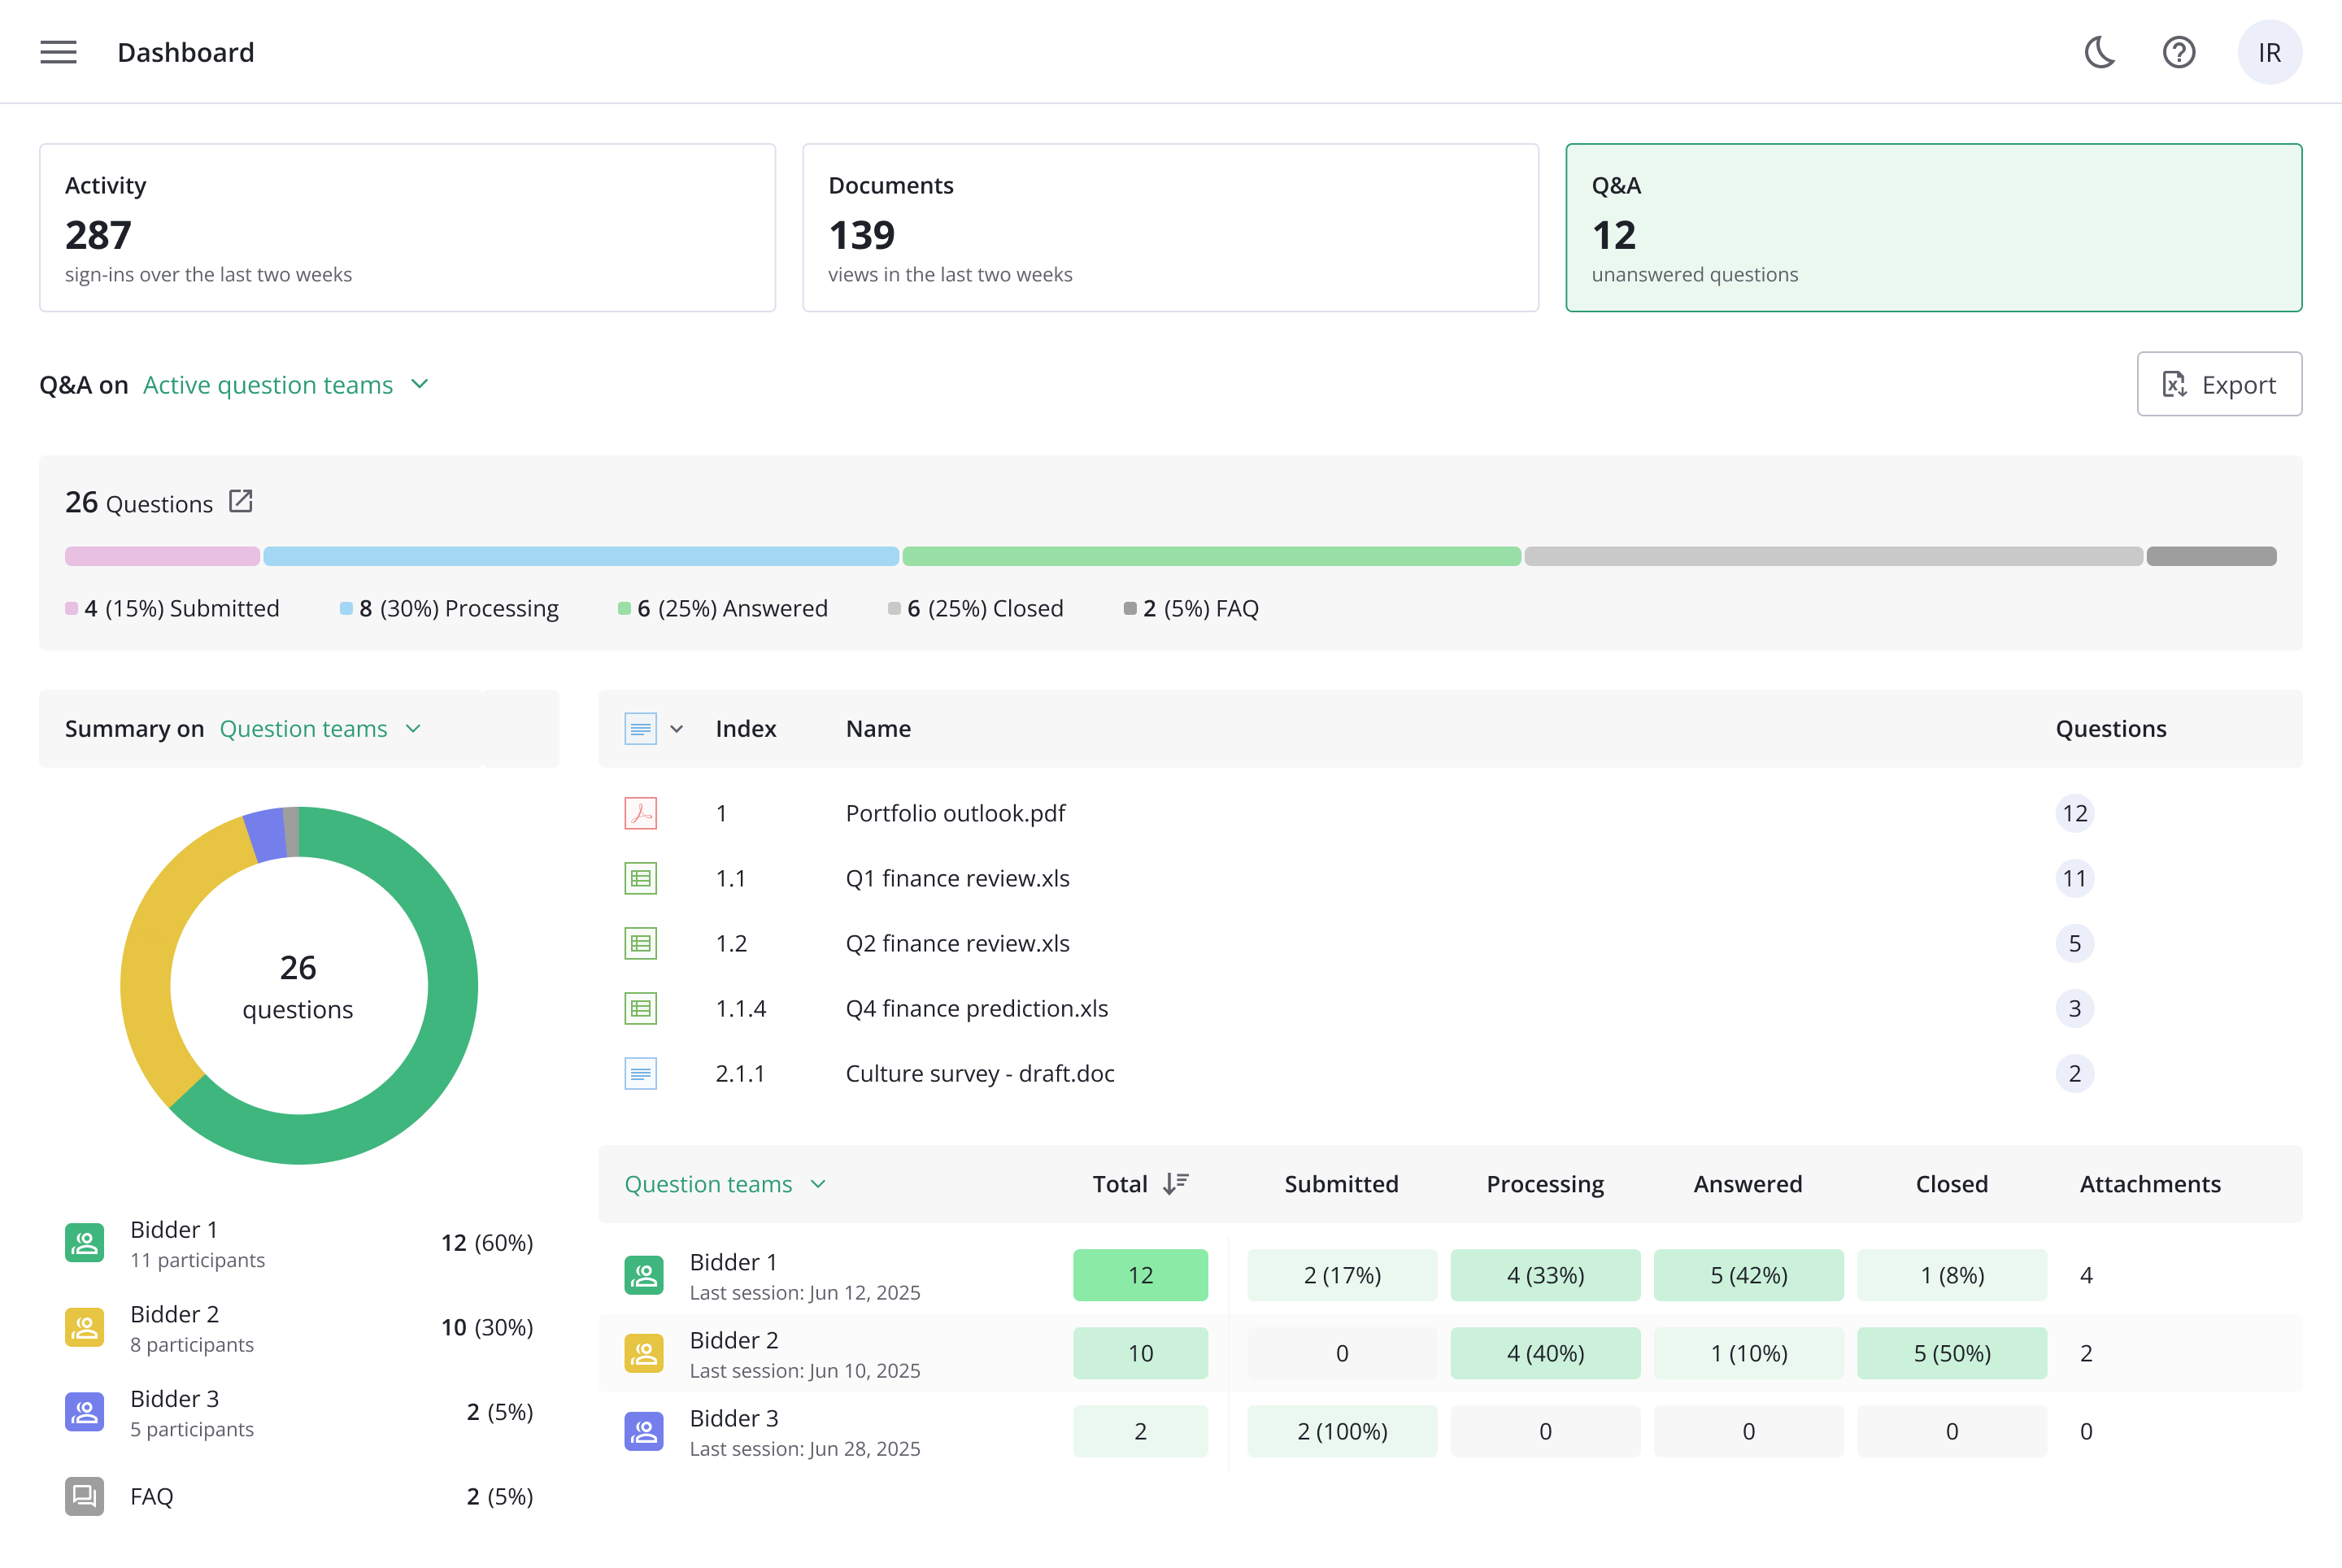This screenshot has height=1568, width=2342.
Task: Open the IR user avatar menu
Action: (x=2269, y=52)
